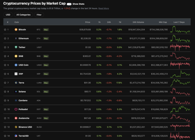Click the Tether coin logo
195x140 pixels.
coord(16,47)
